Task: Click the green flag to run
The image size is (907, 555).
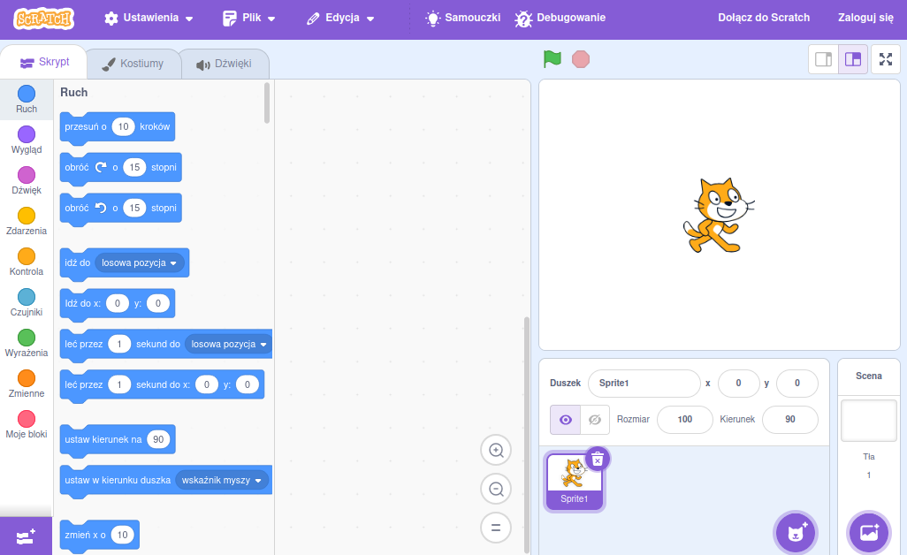Action: [x=553, y=59]
